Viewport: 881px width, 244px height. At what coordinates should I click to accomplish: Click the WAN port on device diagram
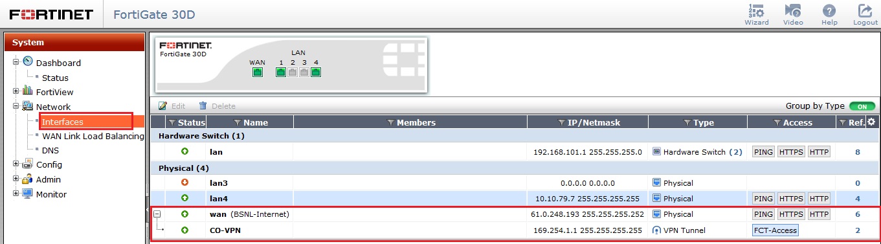coord(258,72)
